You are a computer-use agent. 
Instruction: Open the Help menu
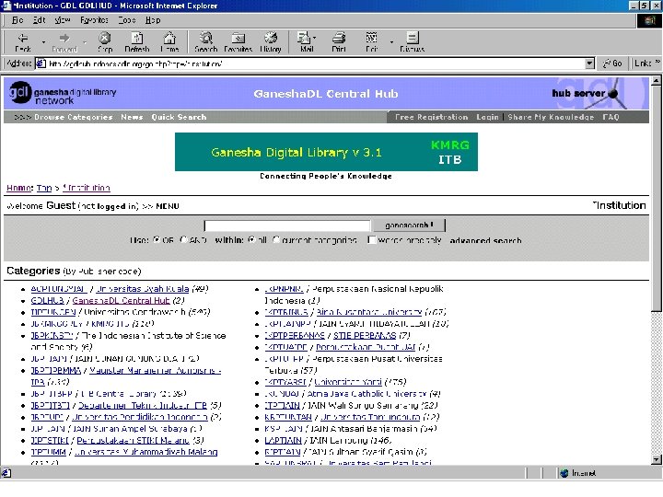click(153, 20)
